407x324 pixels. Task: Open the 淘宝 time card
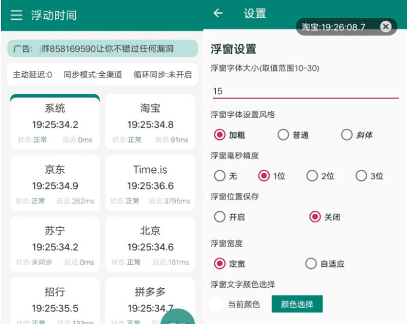pos(150,122)
